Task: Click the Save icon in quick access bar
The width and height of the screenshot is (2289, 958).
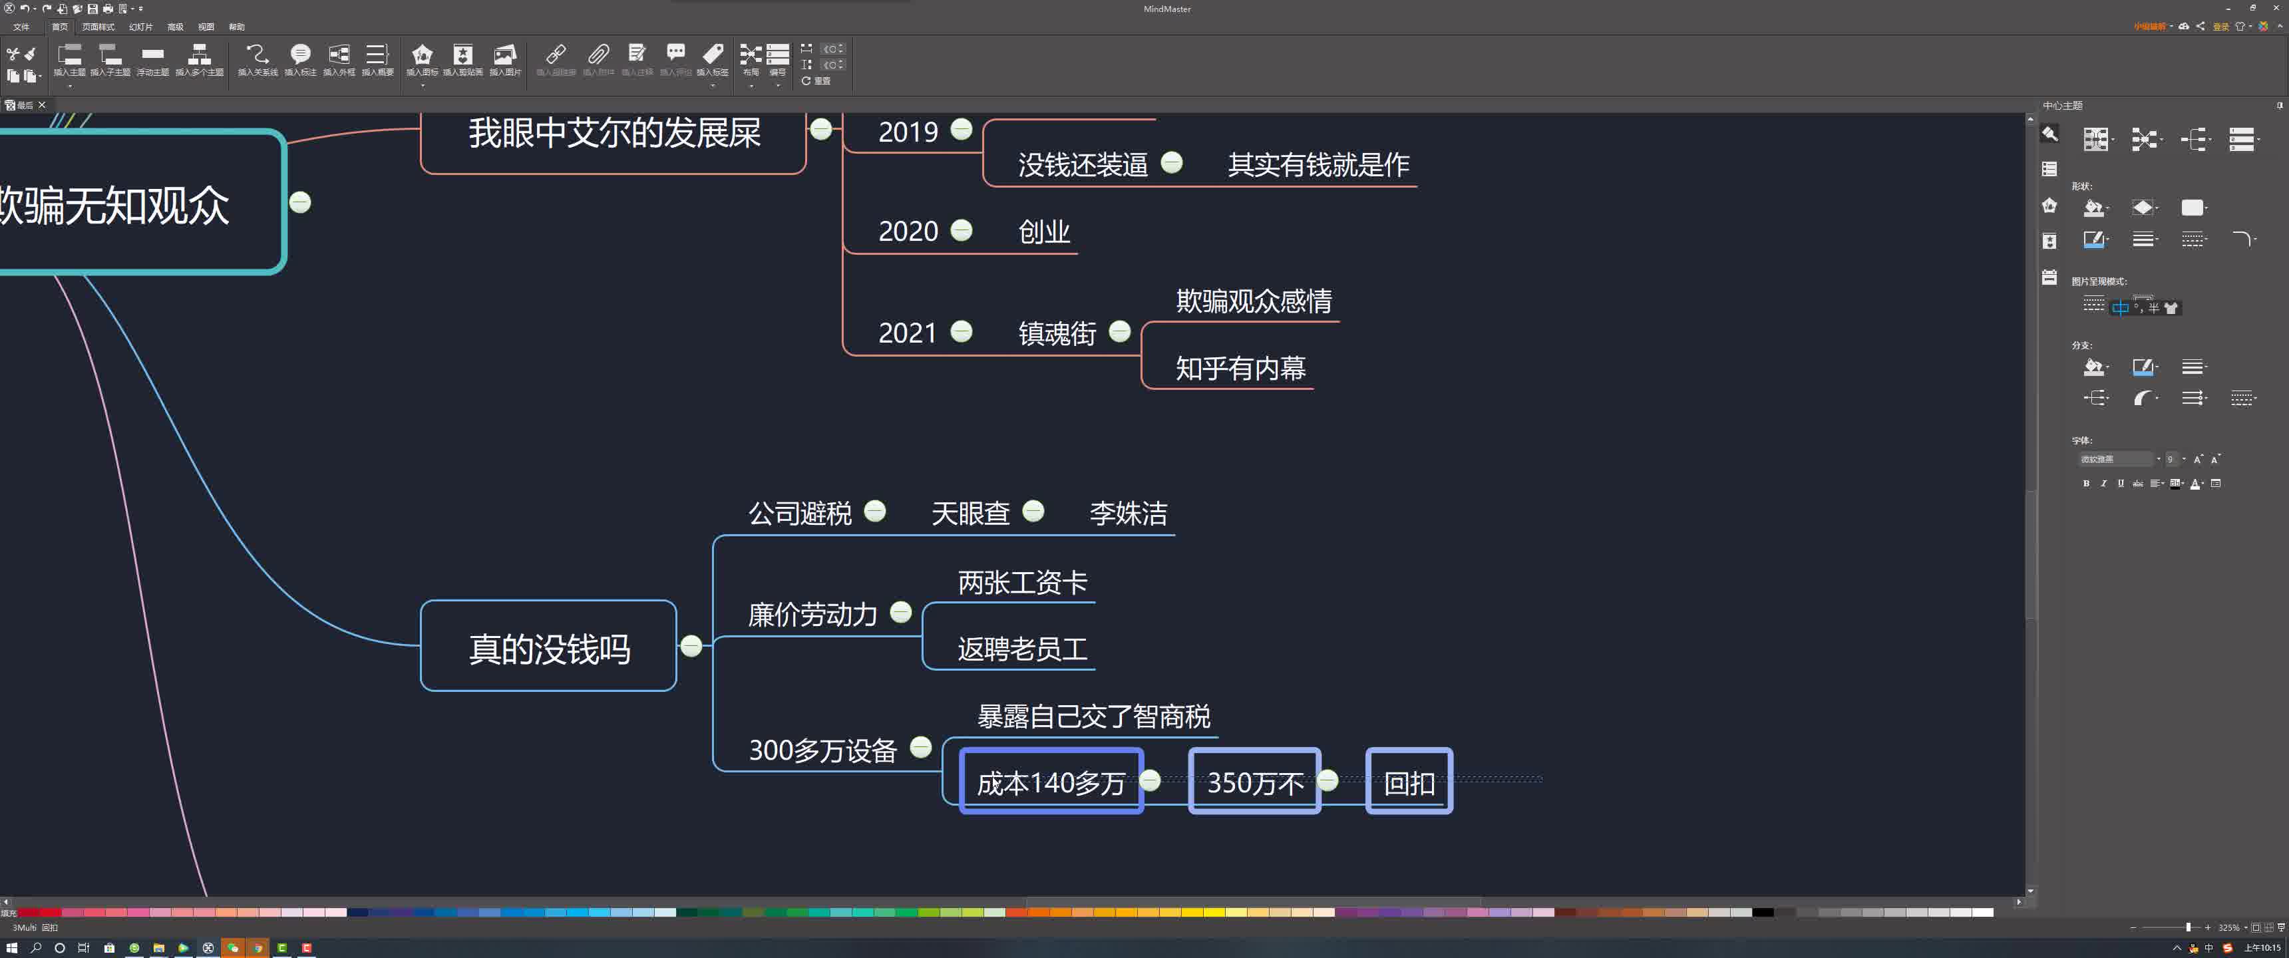Action: (92, 8)
